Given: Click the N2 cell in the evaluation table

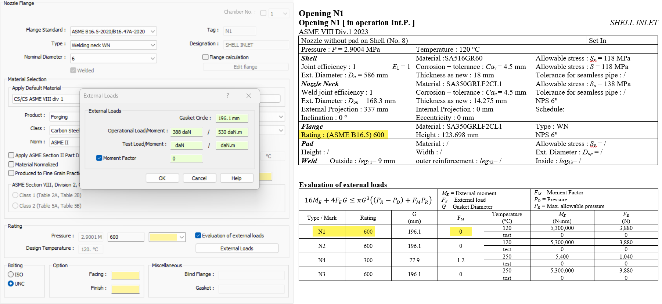Looking at the screenshot, I should coord(321,246).
